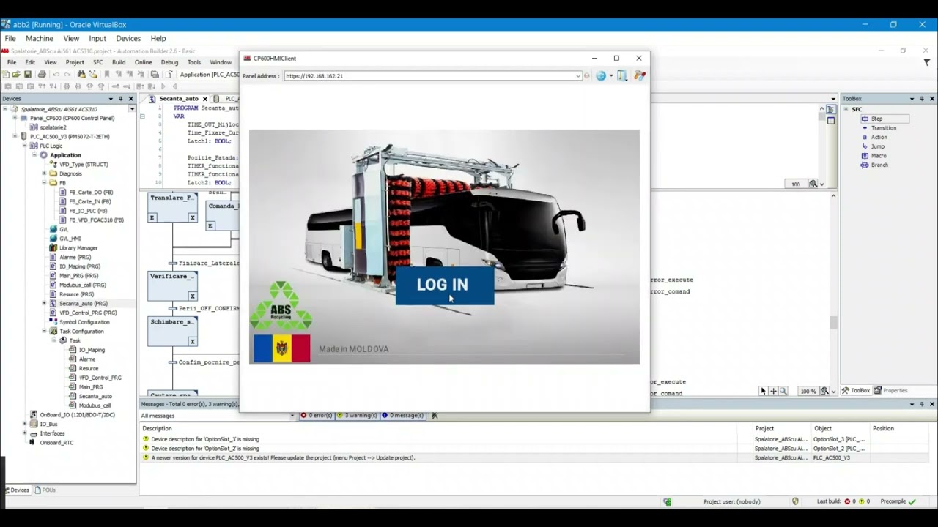
Task: Click the panel list icon in CP600HMIClient toolbar
Action: (622, 75)
